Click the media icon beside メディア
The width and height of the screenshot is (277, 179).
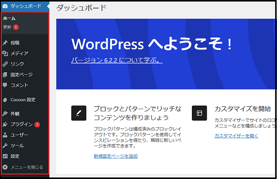[5, 53]
